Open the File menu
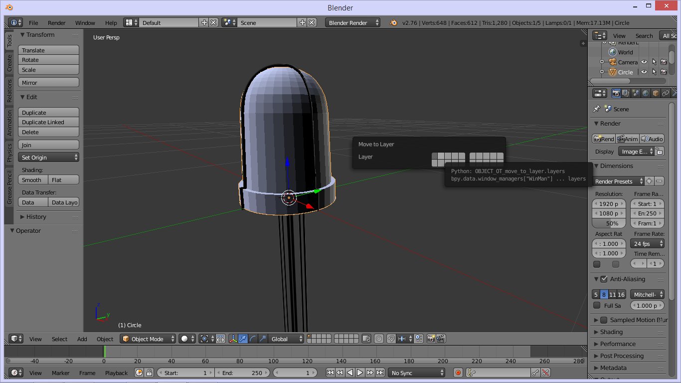 point(33,23)
